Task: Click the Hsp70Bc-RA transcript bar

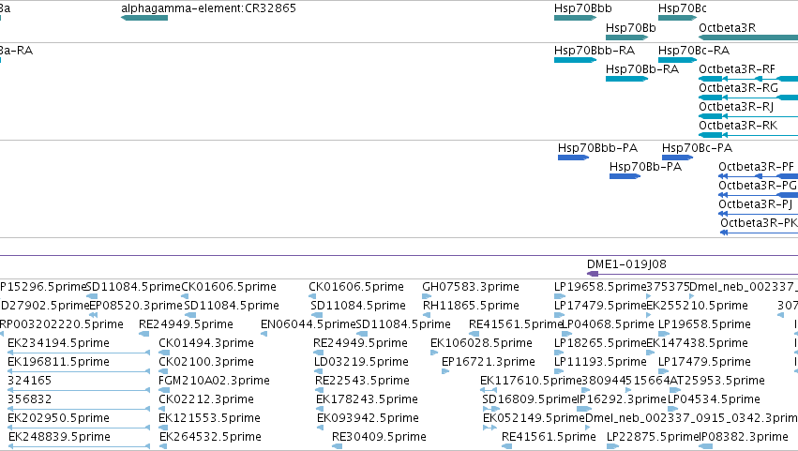Action: click(677, 60)
